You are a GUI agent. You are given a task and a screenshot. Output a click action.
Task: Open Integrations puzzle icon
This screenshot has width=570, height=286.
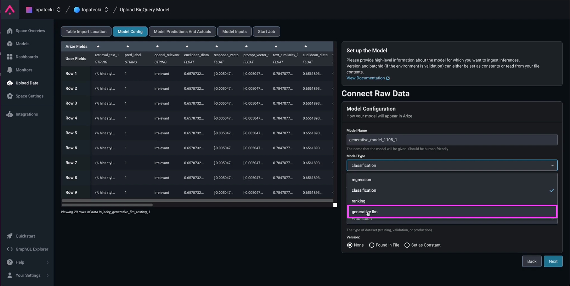(10, 114)
